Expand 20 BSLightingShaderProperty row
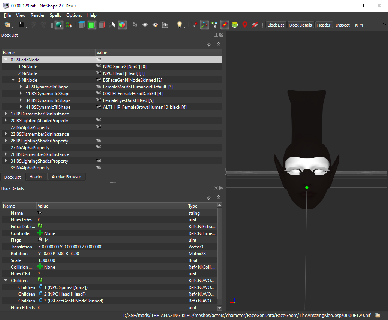This screenshot has width=388, height=320. pos(6,120)
